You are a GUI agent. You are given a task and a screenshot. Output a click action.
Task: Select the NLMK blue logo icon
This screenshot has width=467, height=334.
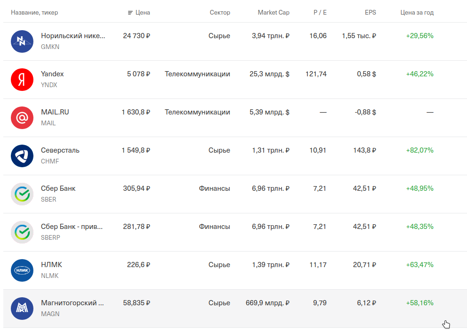[22, 270]
